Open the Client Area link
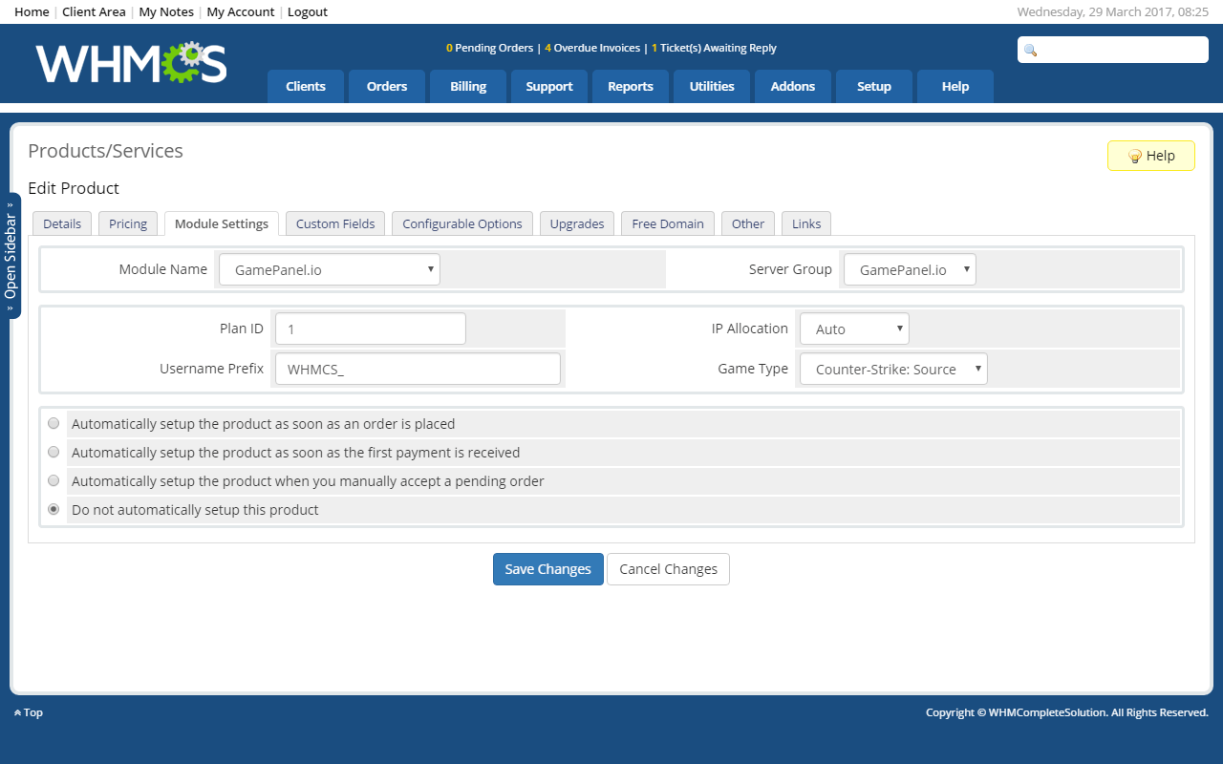This screenshot has width=1223, height=764. (94, 11)
